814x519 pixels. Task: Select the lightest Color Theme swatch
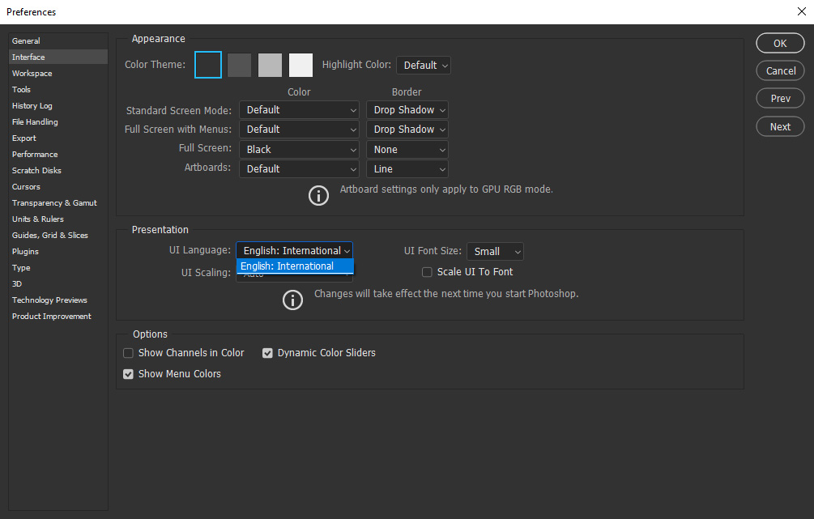coord(300,65)
